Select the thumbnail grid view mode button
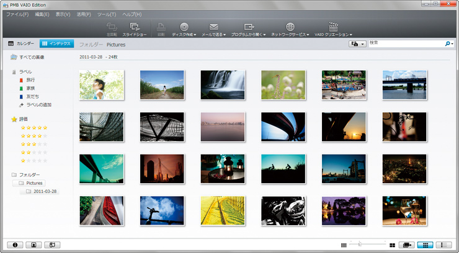 click(425, 245)
